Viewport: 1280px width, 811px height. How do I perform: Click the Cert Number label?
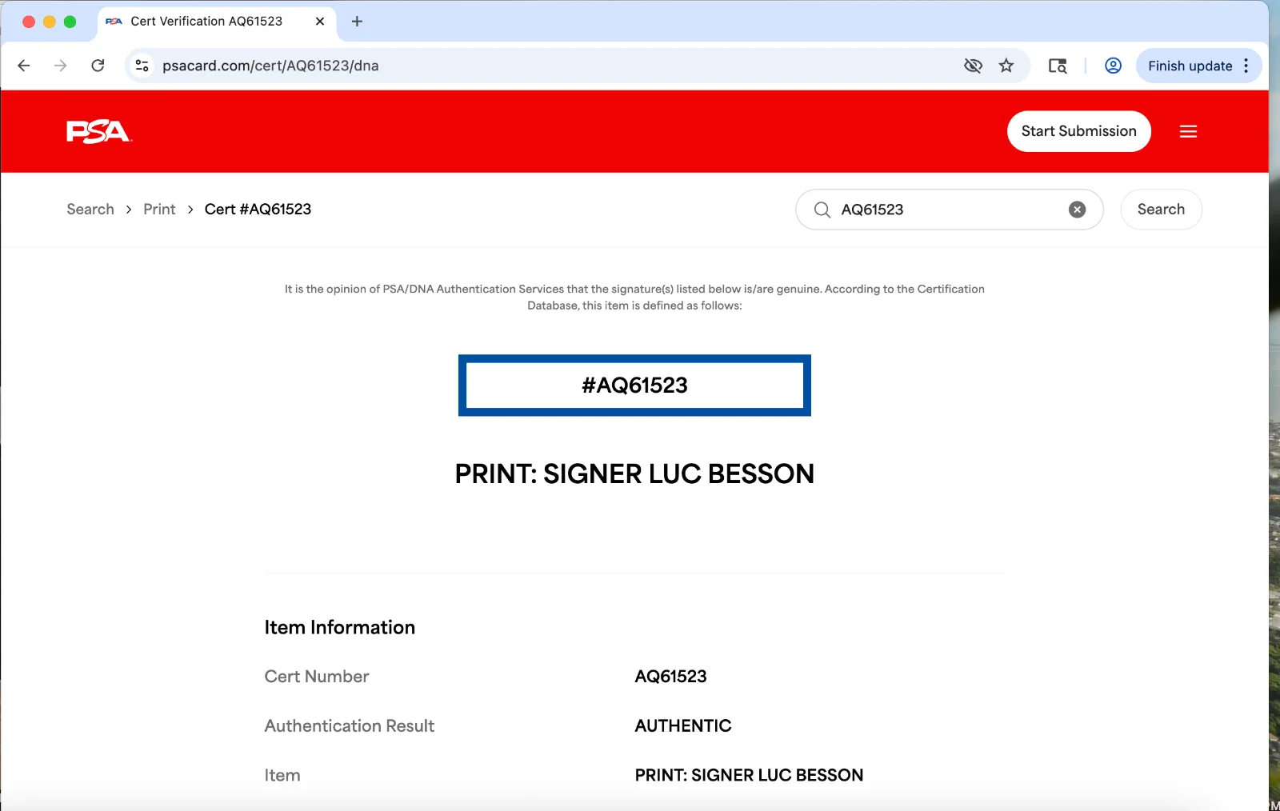(x=317, y=677)
